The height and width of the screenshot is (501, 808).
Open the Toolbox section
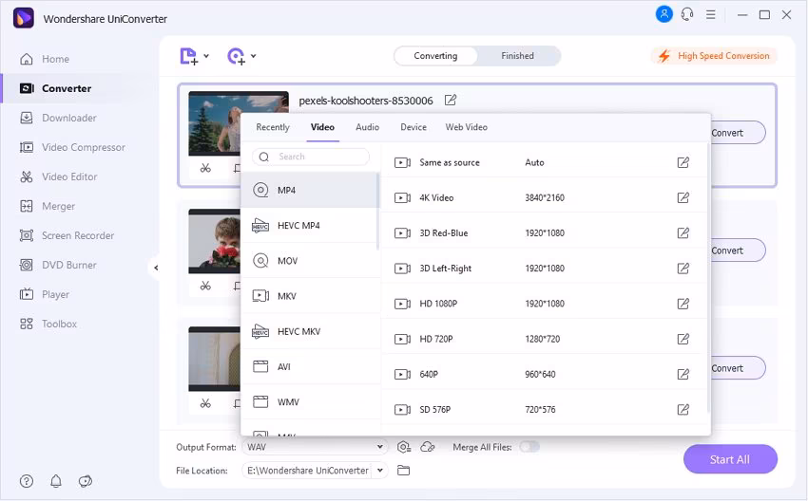coord(48,325)
